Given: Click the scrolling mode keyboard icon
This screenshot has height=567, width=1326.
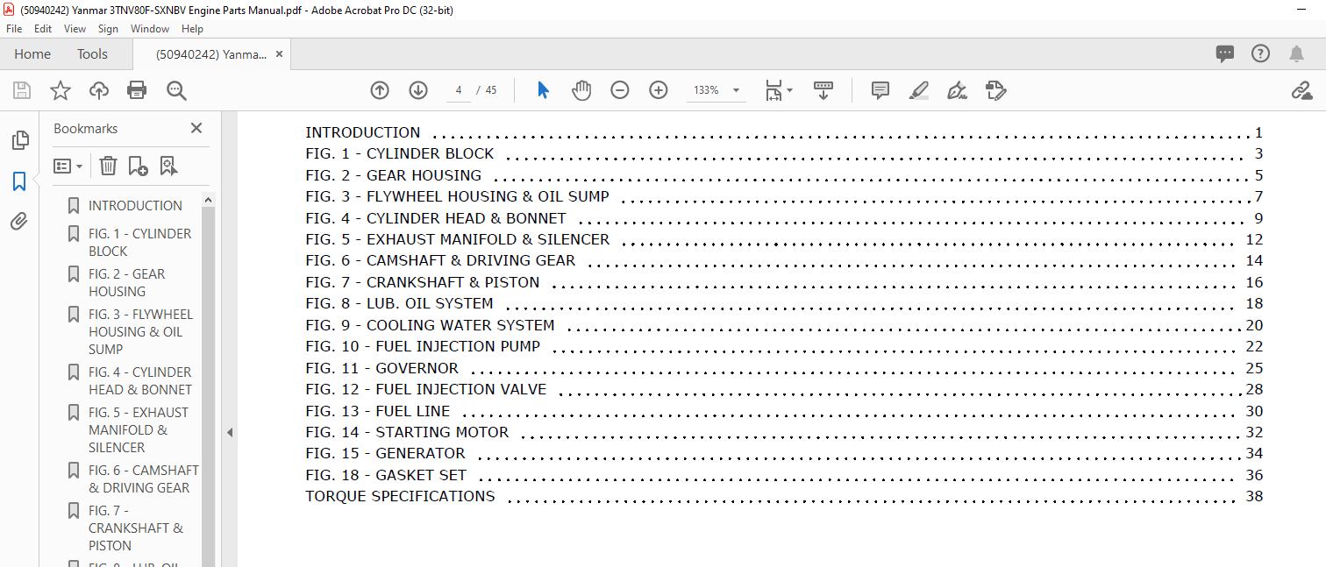Looking at the screenshot, I should (823, 90).
